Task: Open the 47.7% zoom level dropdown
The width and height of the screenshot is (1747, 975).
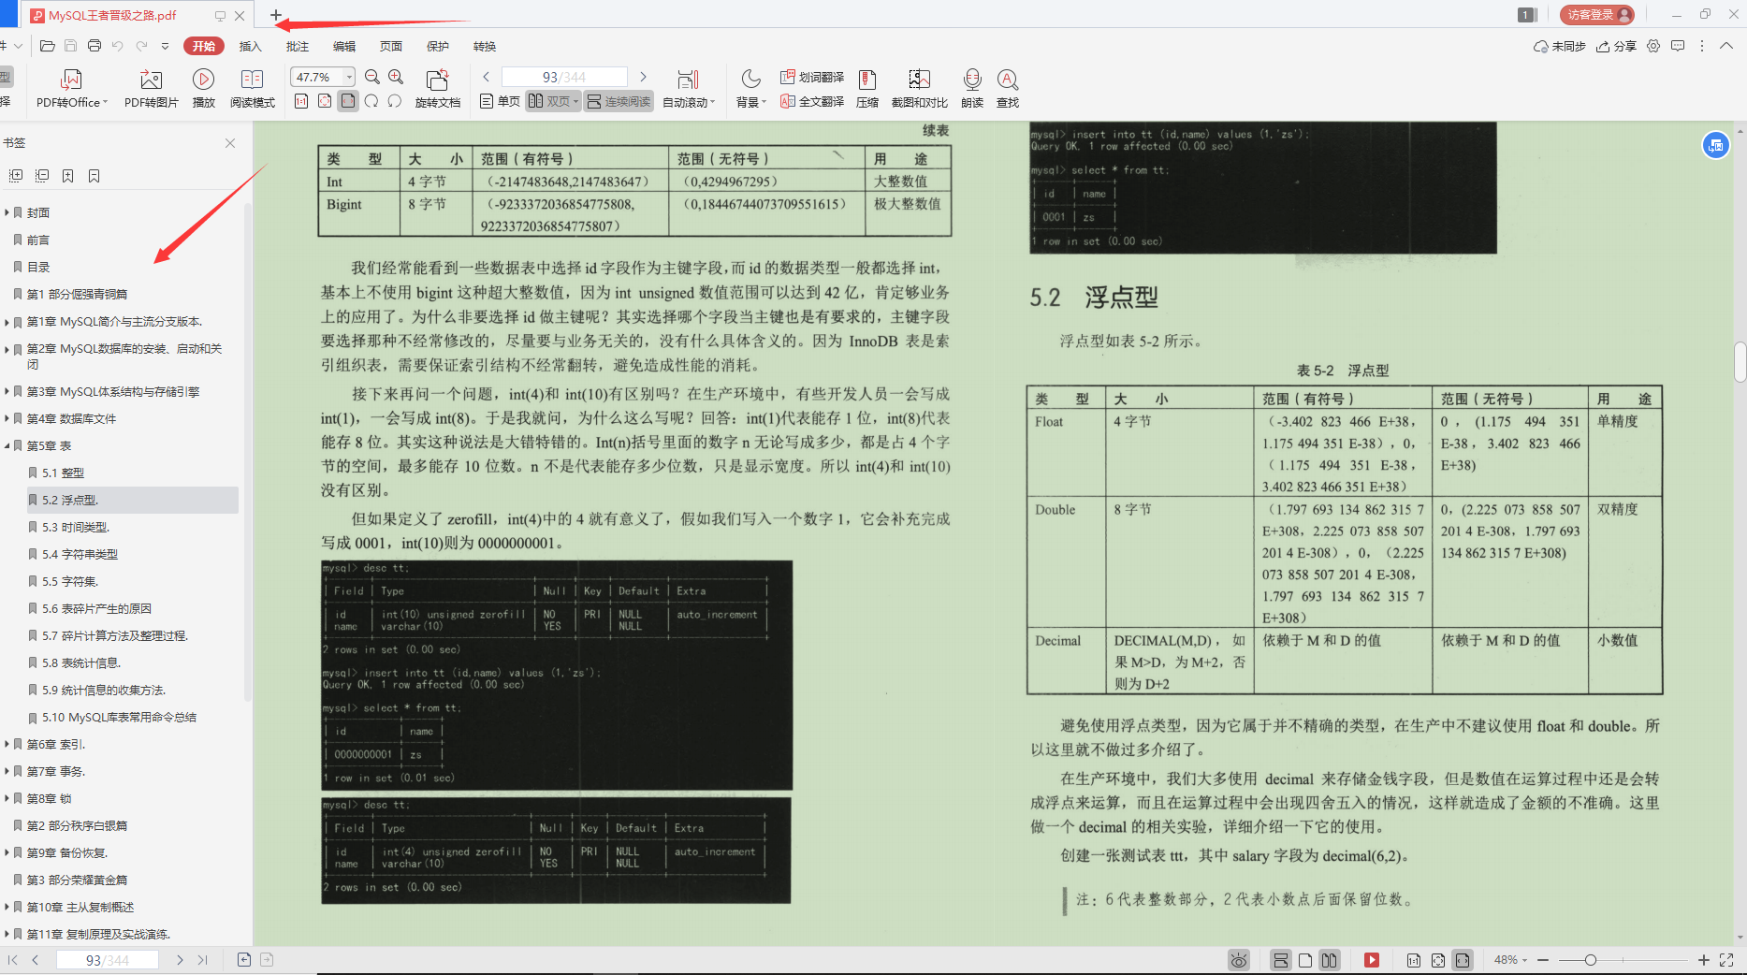Action: tap(347, 76)
